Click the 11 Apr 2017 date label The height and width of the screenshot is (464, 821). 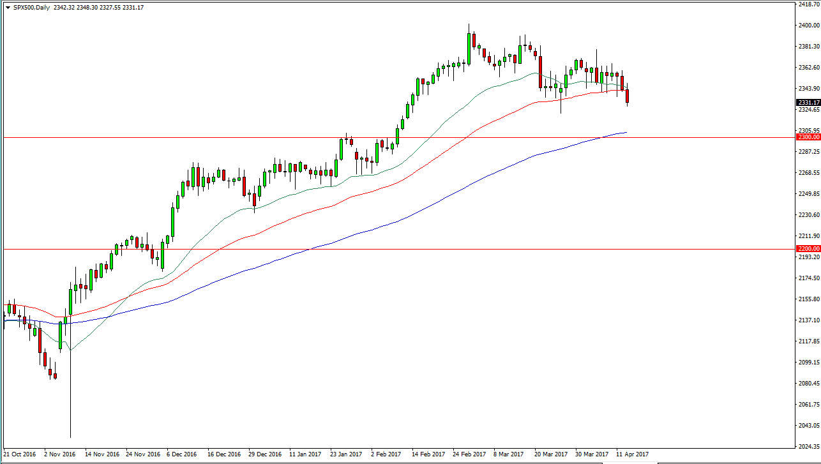631,454
